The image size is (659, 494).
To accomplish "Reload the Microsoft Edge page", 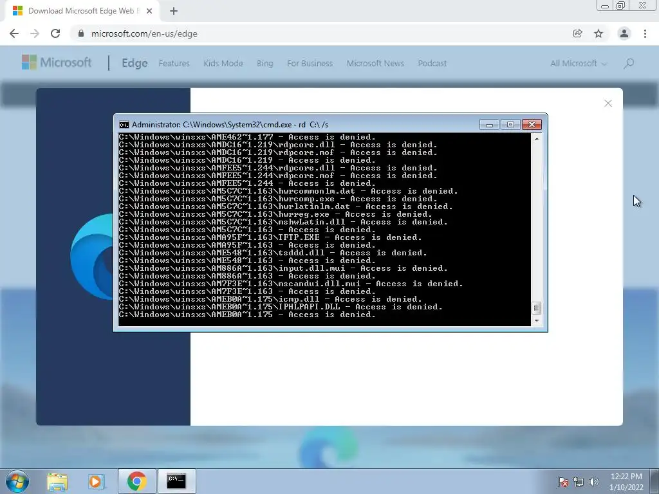I will pyautogui.click(x=55, y=33).
